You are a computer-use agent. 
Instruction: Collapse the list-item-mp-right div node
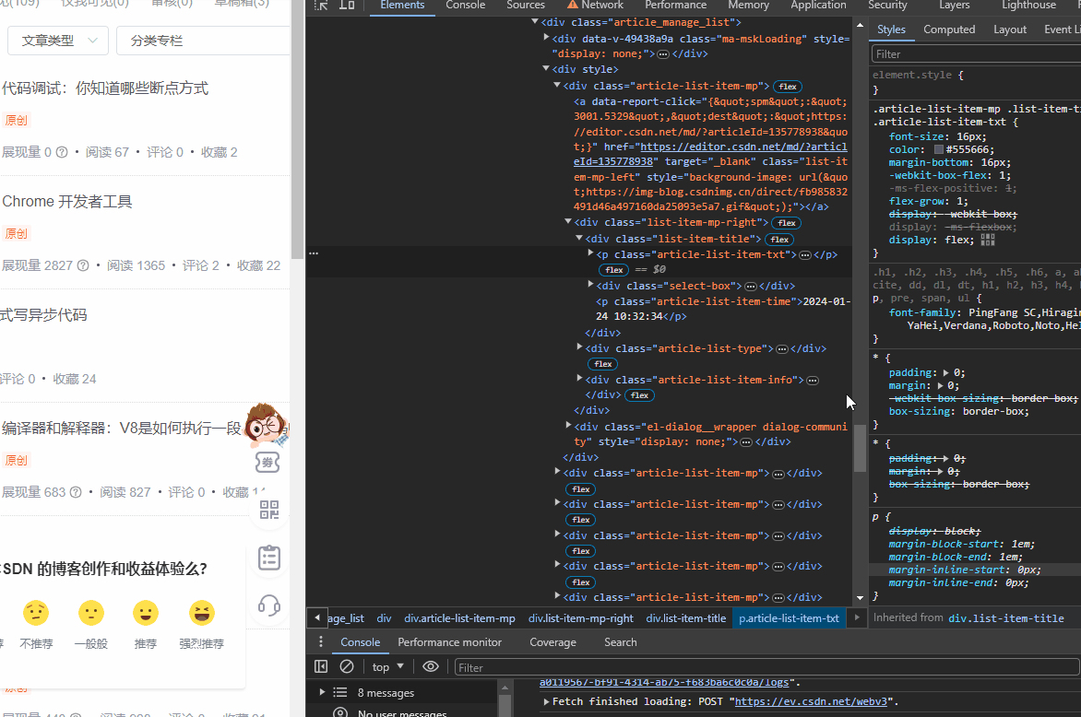point(568,222)
